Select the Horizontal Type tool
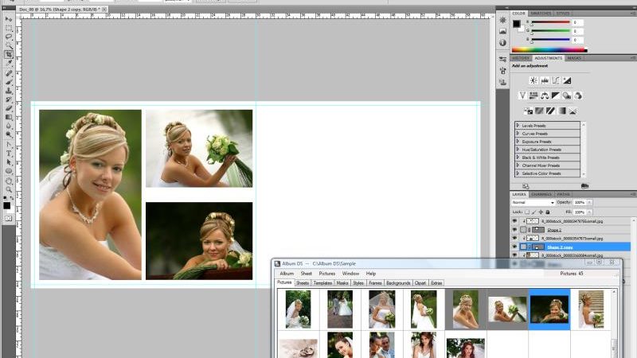This screenshot has width=637, height=358. pyautogui.click(x=9, y=154)
